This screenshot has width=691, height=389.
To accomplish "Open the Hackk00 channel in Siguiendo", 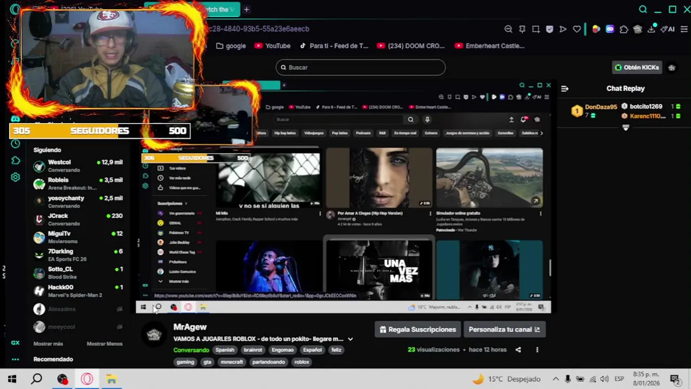I will click(78, 291).
